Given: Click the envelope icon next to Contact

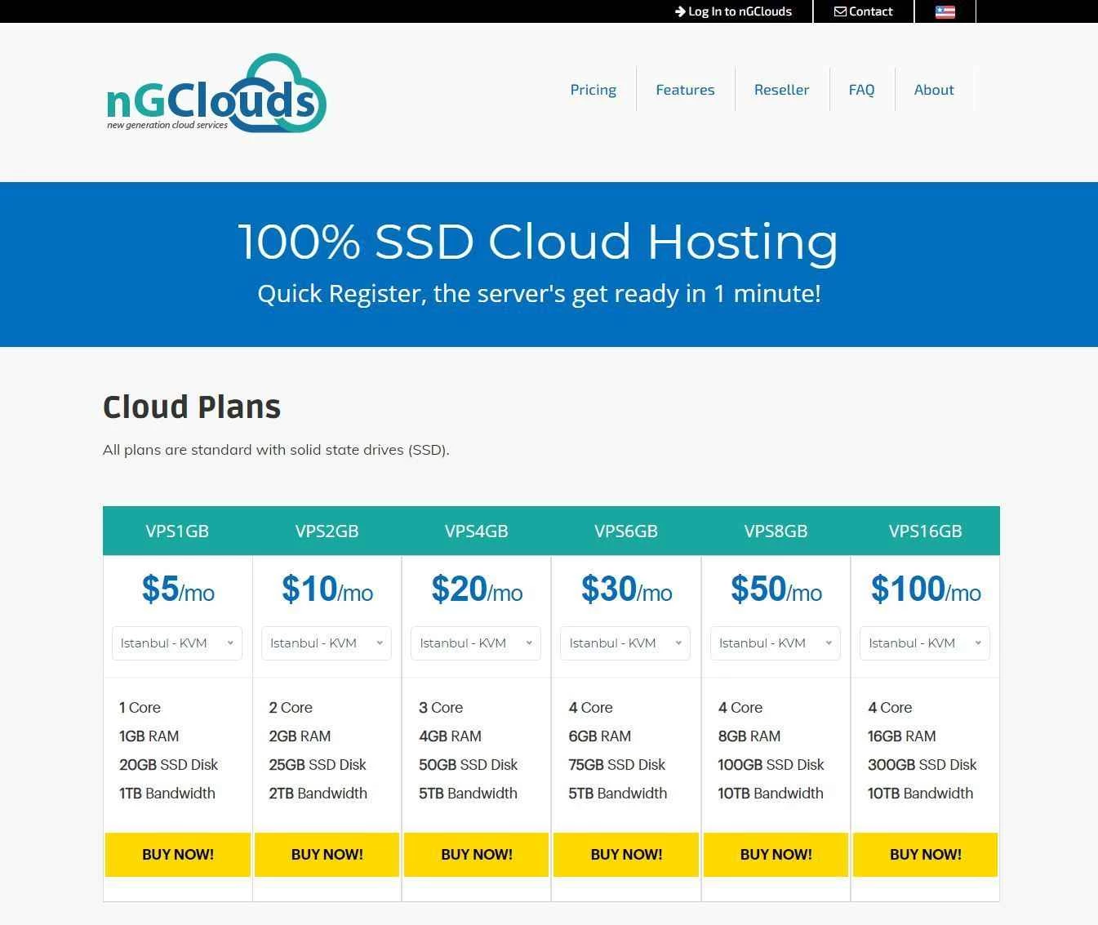Looking at the screenshot, I should click(840, 11).
